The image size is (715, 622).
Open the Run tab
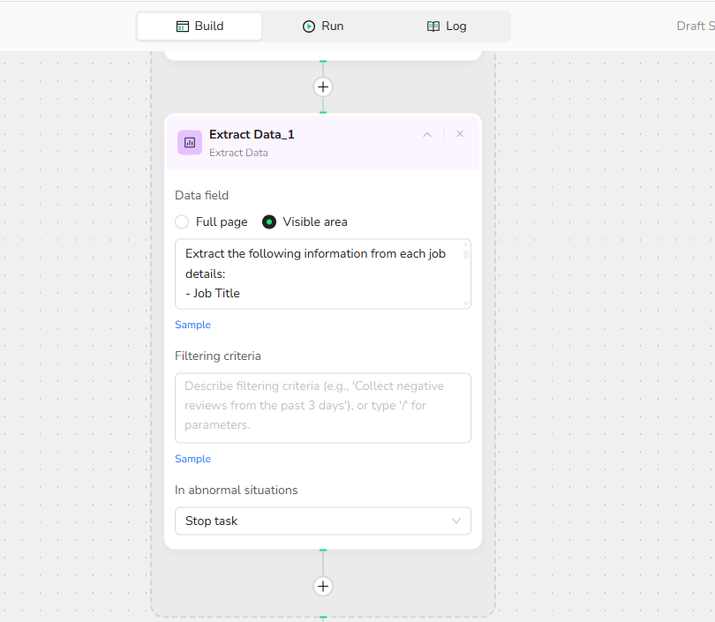click(x=323, y=26)
